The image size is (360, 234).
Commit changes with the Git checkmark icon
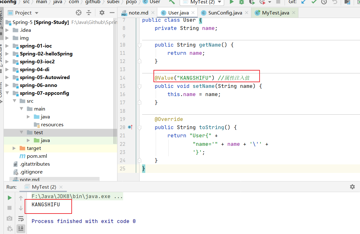click(314, 2)
